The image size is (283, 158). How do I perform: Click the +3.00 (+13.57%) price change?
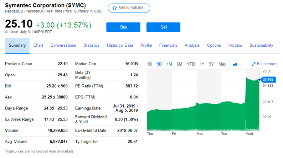63,25
